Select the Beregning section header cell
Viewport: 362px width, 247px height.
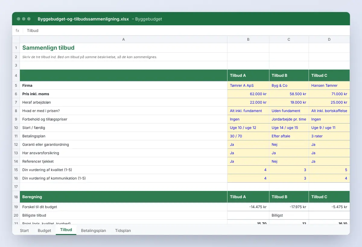(x=123, y=197)
